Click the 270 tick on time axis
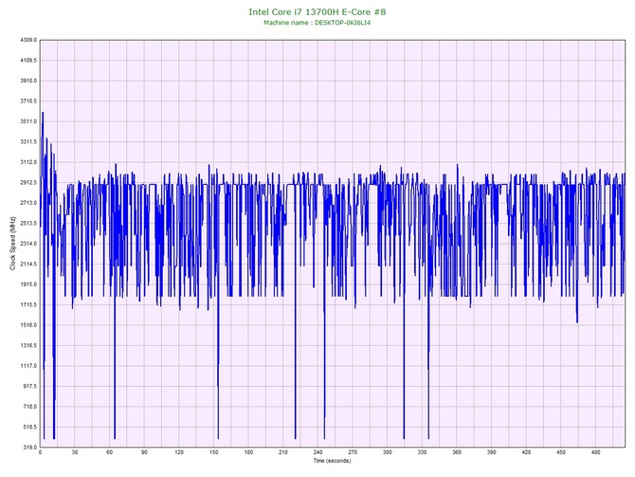635x477 pixels. [353, 452]
